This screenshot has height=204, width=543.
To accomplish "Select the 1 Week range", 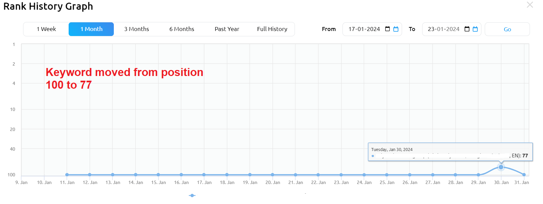I will point(46,29).
